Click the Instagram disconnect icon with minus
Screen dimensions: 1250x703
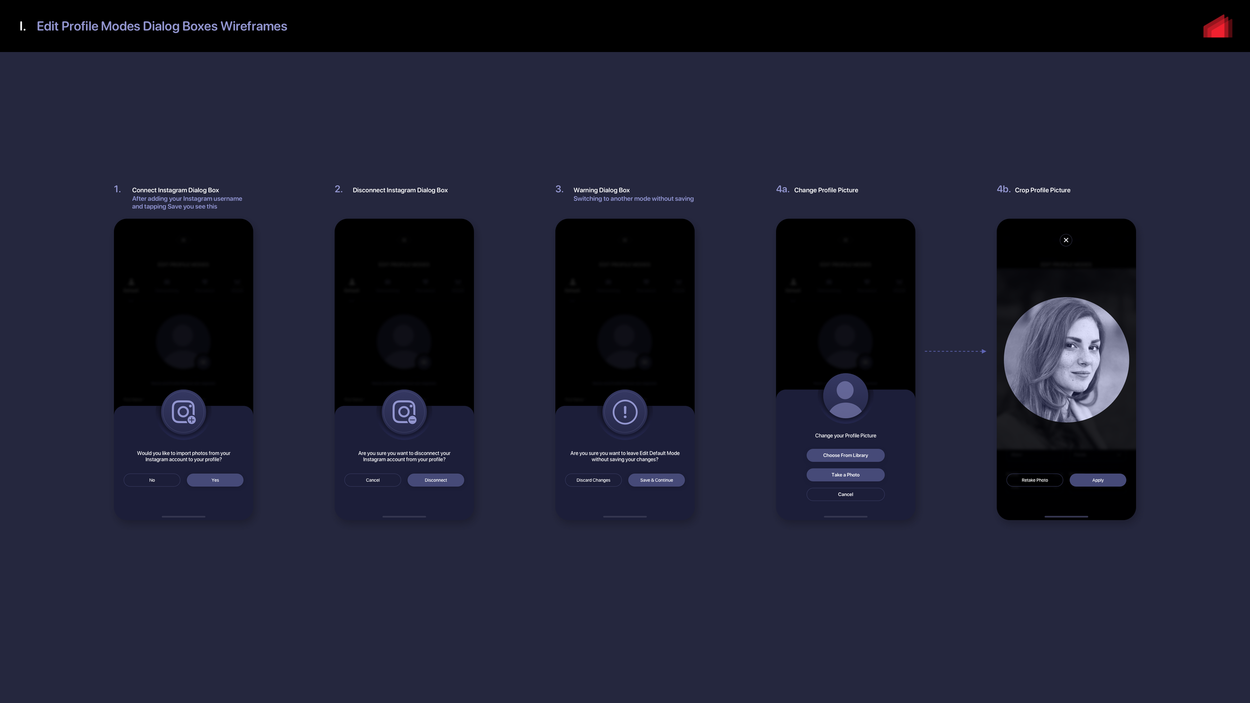click(x=404, y=412)
